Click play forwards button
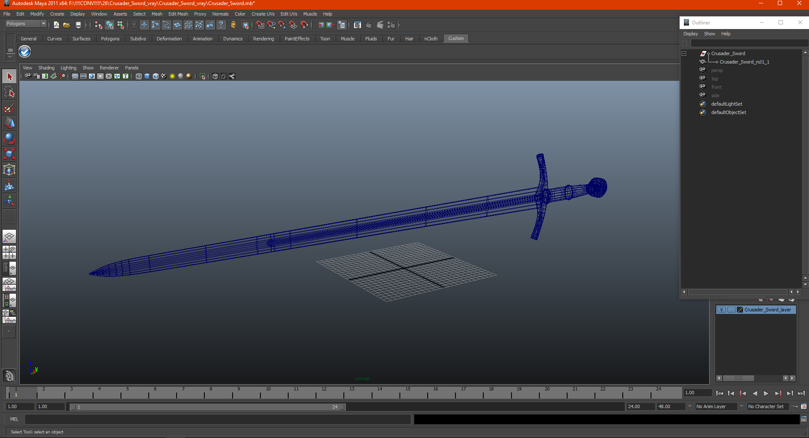The width and height of the screenshot is (809, 438). (766, 393)
